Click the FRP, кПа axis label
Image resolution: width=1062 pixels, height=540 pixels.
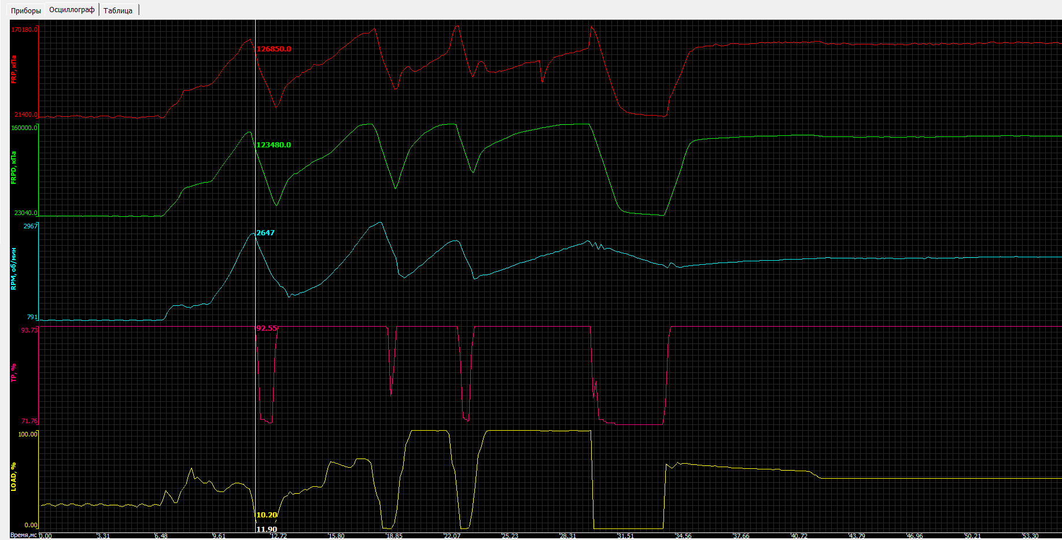(x=14, y=69)
